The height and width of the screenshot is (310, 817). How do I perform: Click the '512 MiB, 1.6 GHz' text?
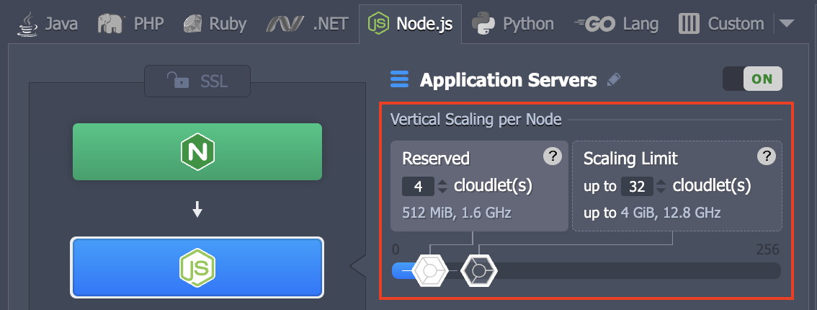457,213
